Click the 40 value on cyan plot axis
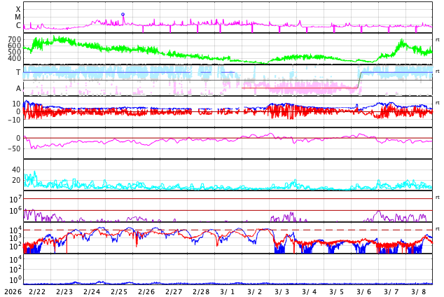Image resolution: width=444 pixels, height=297 pixels. click(x=16, y=170)
